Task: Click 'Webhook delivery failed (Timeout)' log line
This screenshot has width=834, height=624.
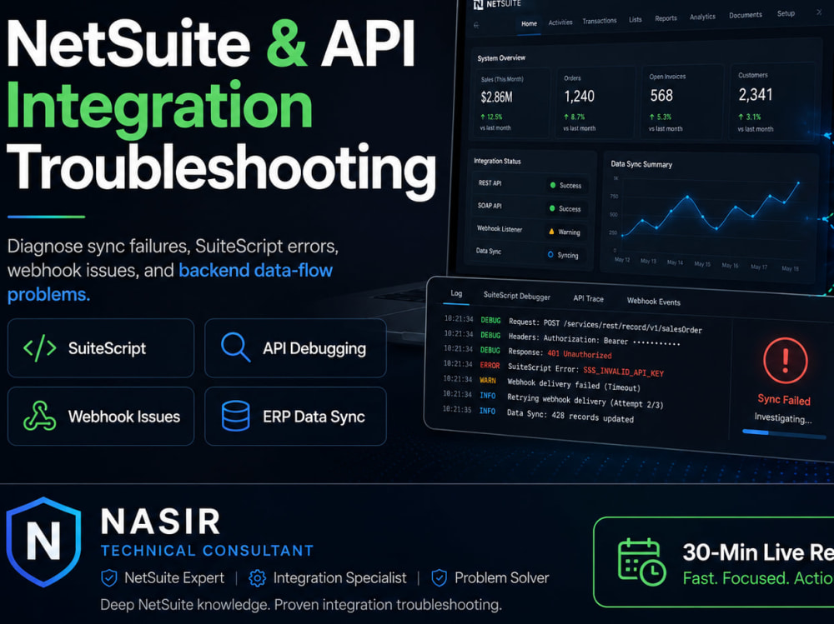Action: pyautogui.click(x=574, y=384)
